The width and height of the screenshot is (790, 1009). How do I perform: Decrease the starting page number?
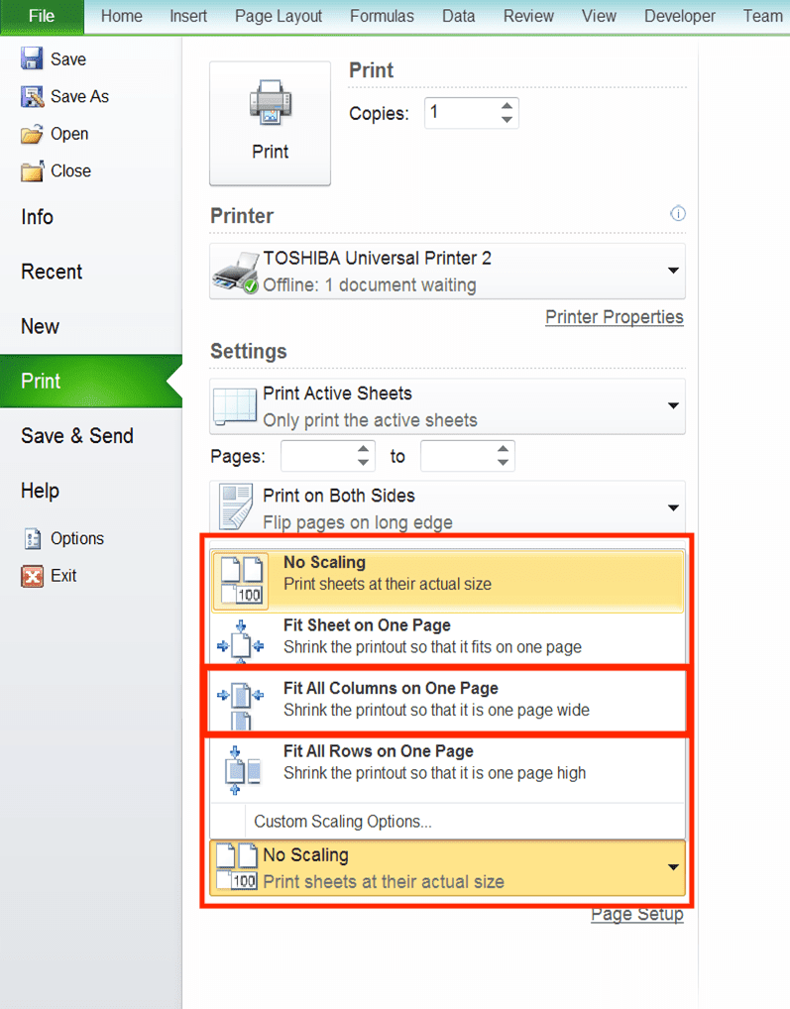pos(364,463)
